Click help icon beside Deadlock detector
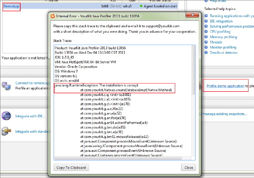Image resolution: width=254 pixels, height=178 pixels. [x=206, y=53]
